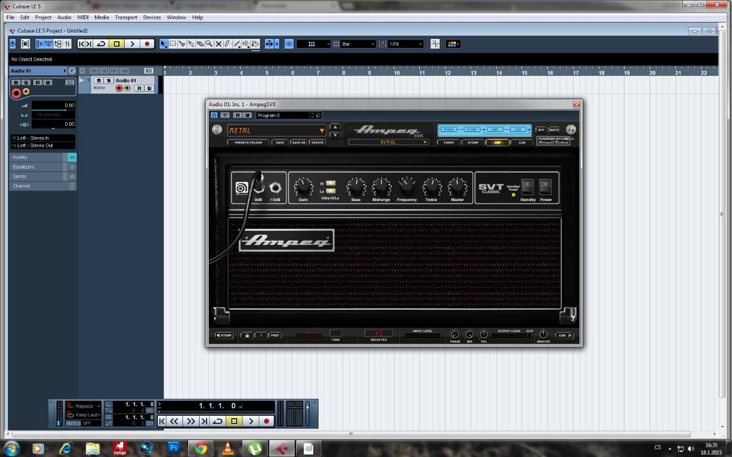Open the Bar grid dropdown

click(x=359, y=44)
